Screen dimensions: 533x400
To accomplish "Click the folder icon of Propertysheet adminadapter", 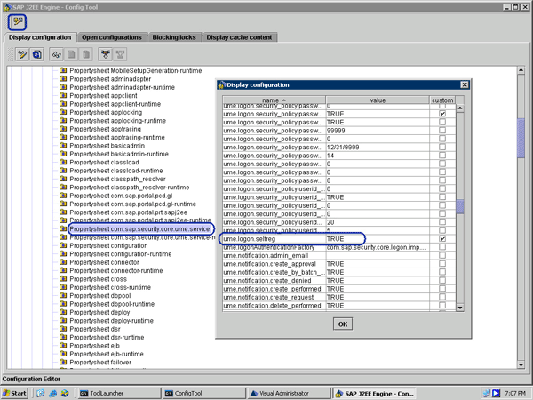I will click(63, 79).
